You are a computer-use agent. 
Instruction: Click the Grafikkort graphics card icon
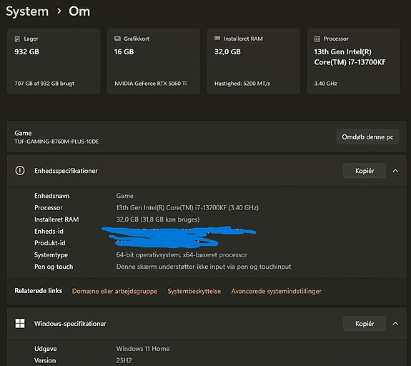point(117,39)
